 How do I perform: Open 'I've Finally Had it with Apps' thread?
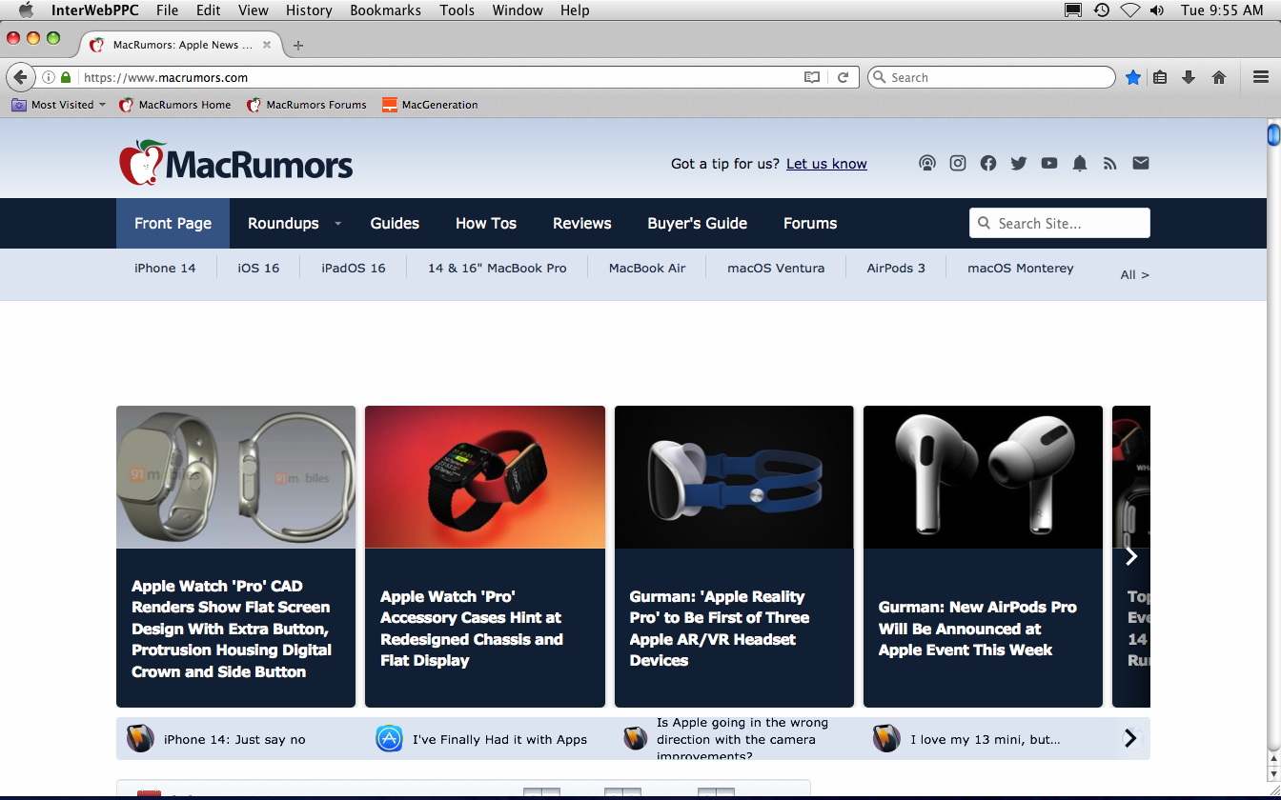point(499,739)
